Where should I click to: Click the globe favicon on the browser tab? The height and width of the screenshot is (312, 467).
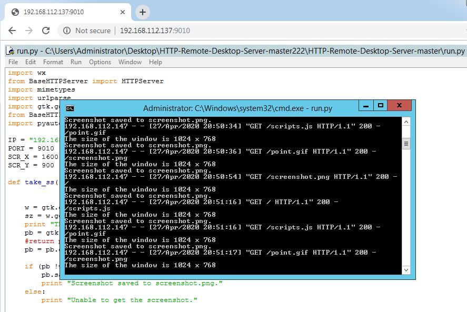15,12
